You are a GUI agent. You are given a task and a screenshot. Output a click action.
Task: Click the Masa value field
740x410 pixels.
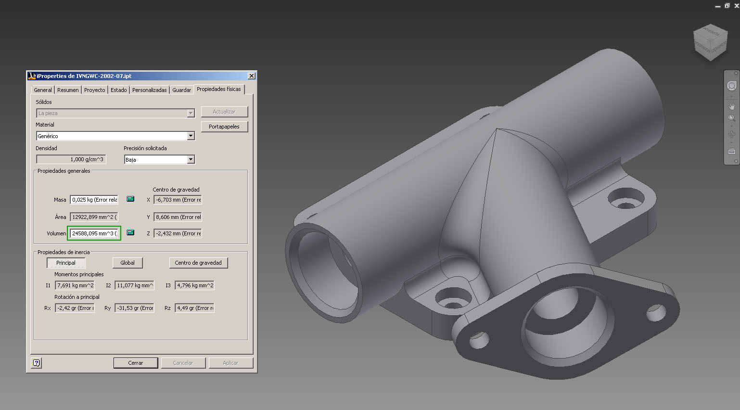[94, 200]
